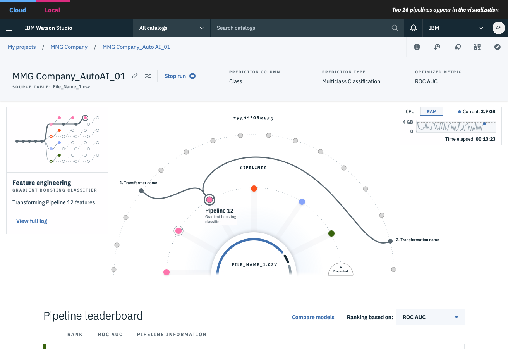The image size is (508, 349).
Task: Select the orange pipeline node
Action: [254, 188]
